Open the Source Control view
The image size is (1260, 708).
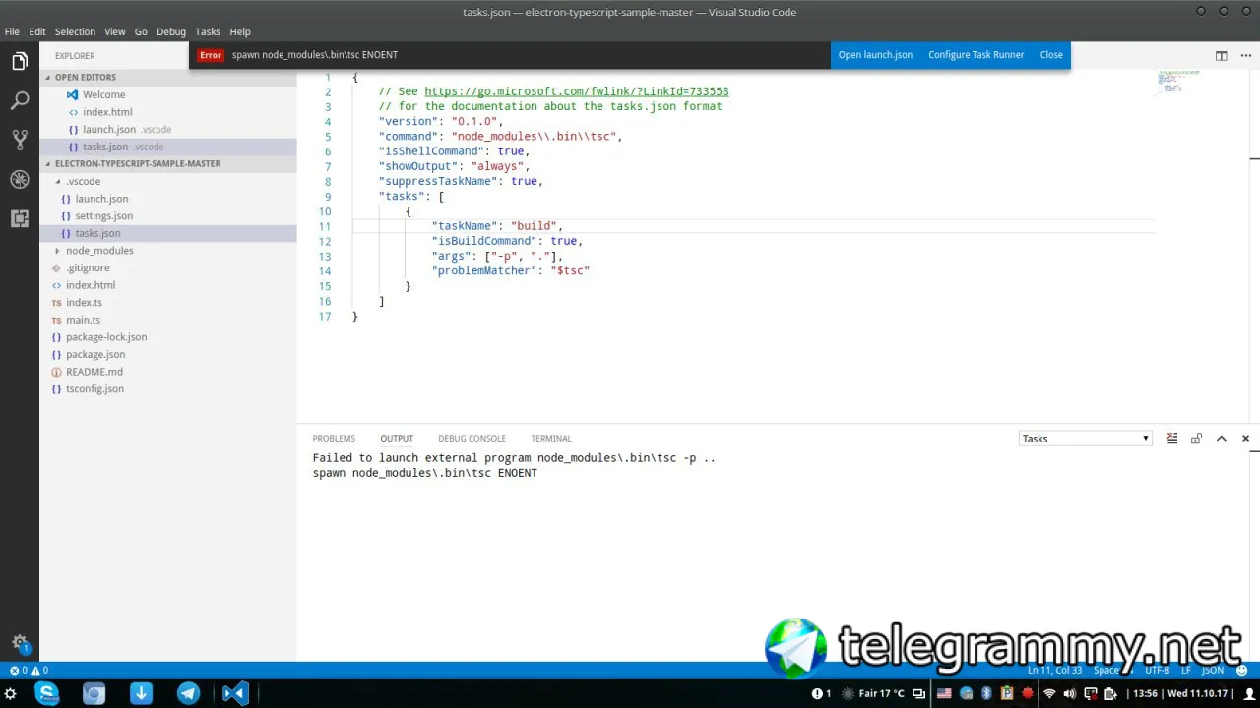(x=20, y=140)
